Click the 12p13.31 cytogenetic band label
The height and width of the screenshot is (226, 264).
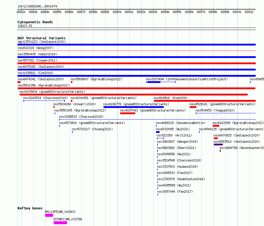pos(25,26)
